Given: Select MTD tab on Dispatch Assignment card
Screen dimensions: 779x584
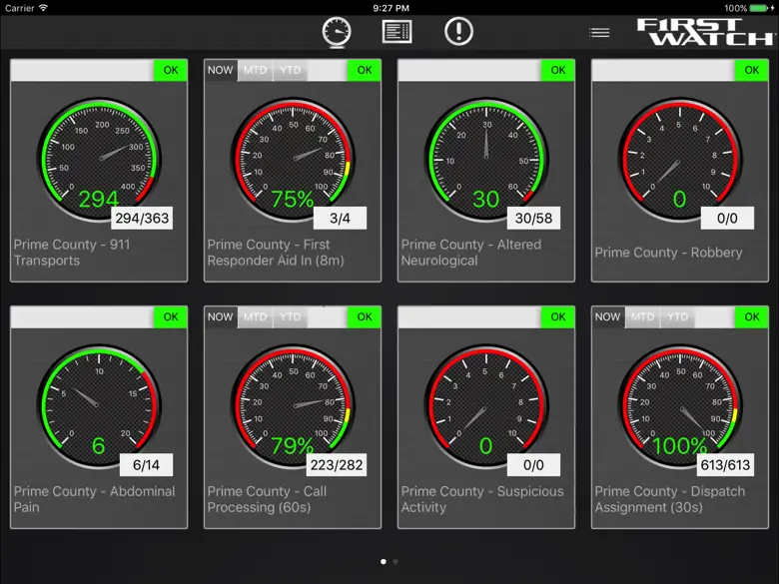Looking at the screenshot, I should 642,316.
